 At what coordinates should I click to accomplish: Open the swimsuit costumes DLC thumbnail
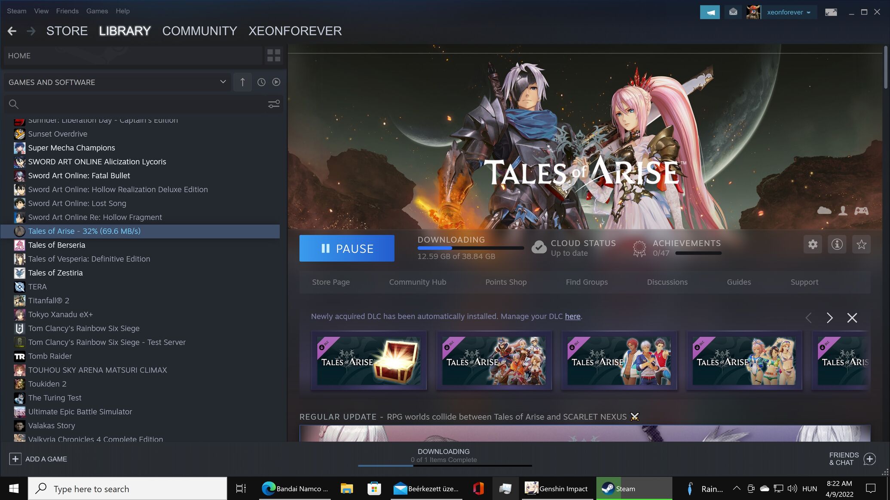point(744,361)
